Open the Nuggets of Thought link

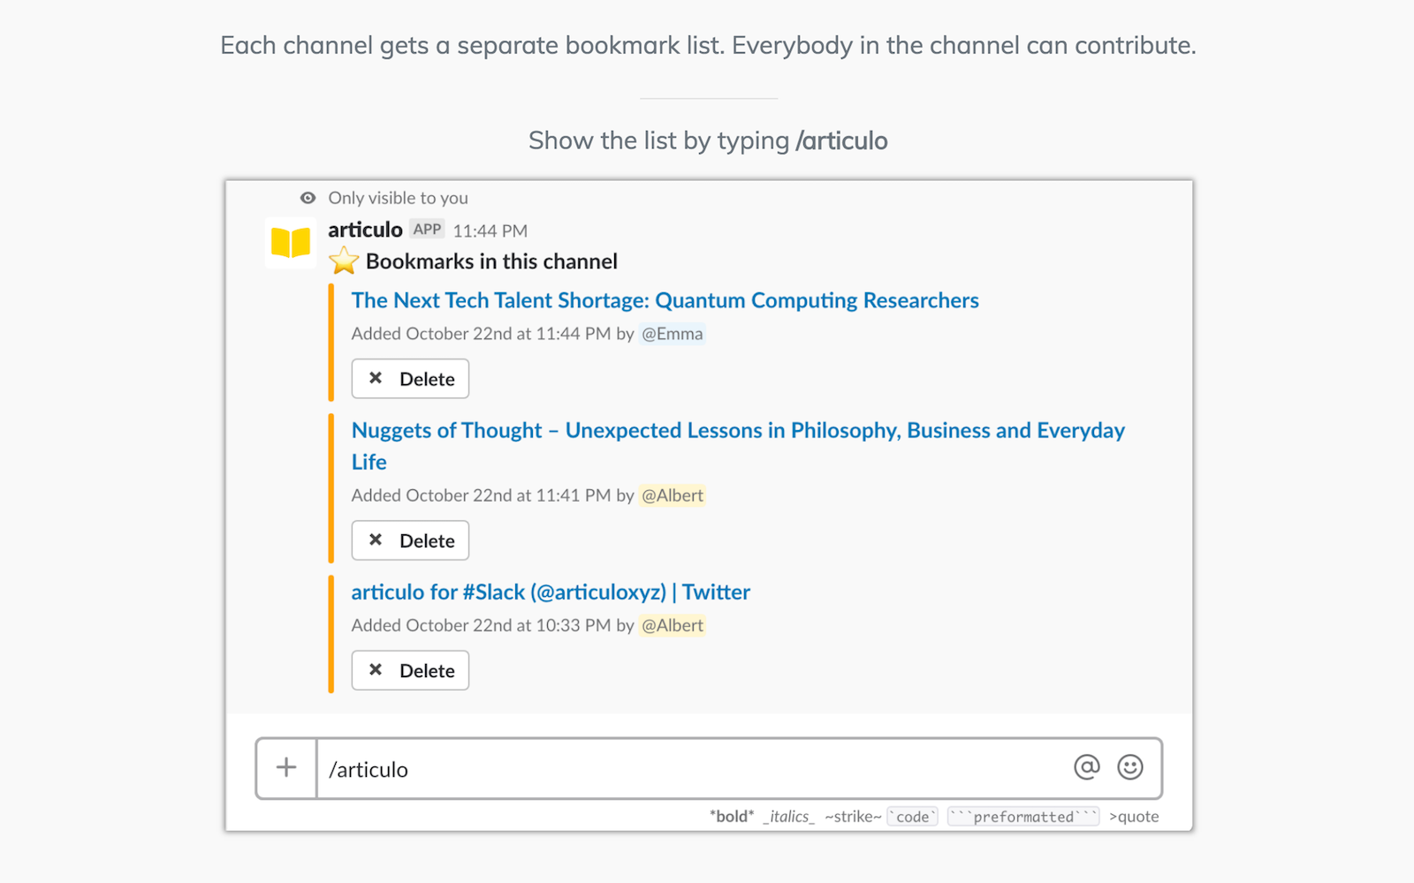coord(738,446)
